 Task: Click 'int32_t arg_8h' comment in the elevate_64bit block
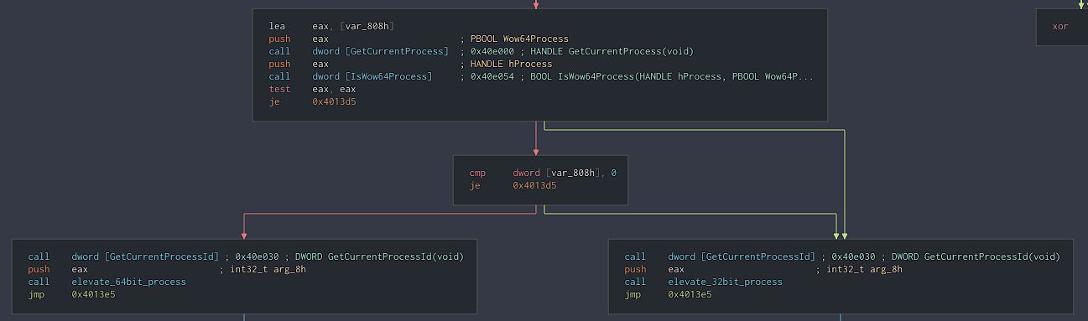click(x=268, y=269)
